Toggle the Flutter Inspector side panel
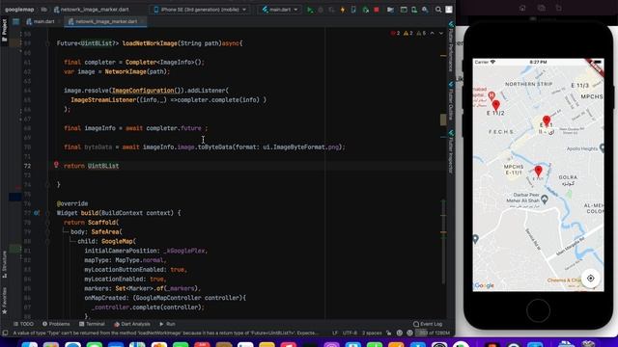The height and width of the screenshot is (347, 618). pyautogui.click(x=451, y=151)
